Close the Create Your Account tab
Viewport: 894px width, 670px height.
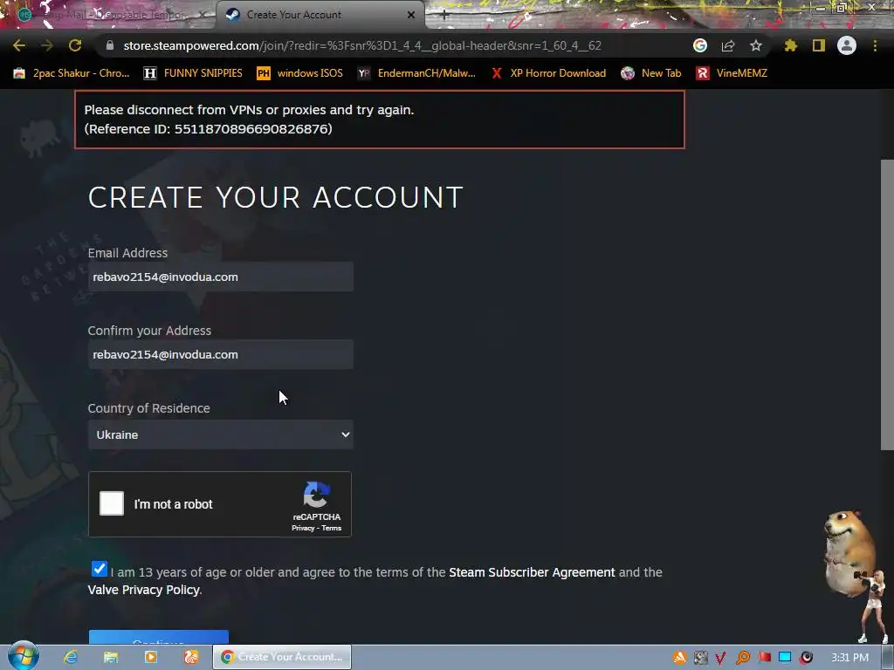point(411,15)
